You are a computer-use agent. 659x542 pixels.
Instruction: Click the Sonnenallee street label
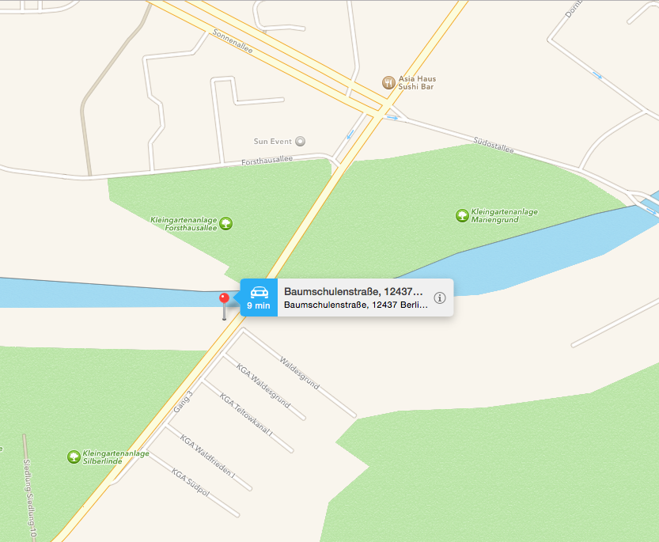point(233,41)
